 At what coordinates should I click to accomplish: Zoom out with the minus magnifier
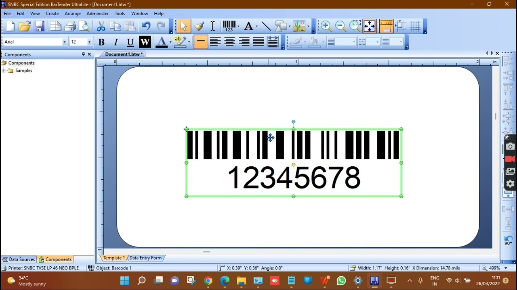click(341, 27)
